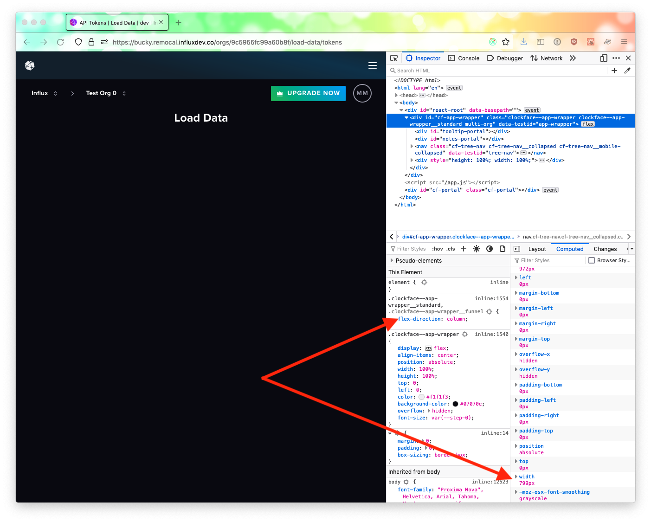Screen dimensions: 651x522
Task: Select the element picker tool in DevTools
Action: pos(394,58)
